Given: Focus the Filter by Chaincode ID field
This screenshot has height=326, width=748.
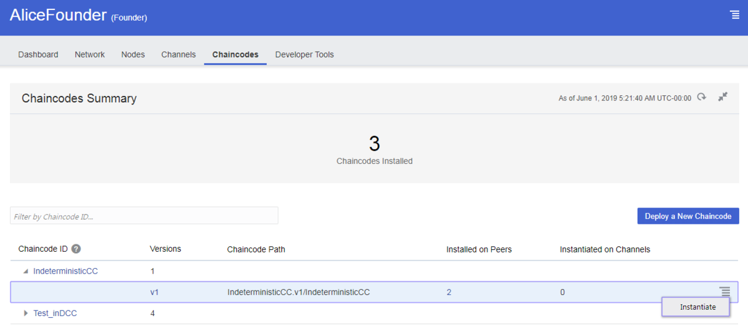Looking at the screenshot, I should pyautogui.click(x=144, y=216).
